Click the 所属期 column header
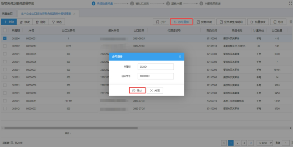 16,30
